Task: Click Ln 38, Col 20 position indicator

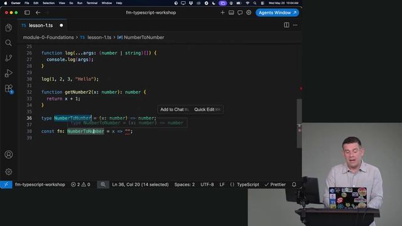Action: pyautogui.click(x=140, y=185)
